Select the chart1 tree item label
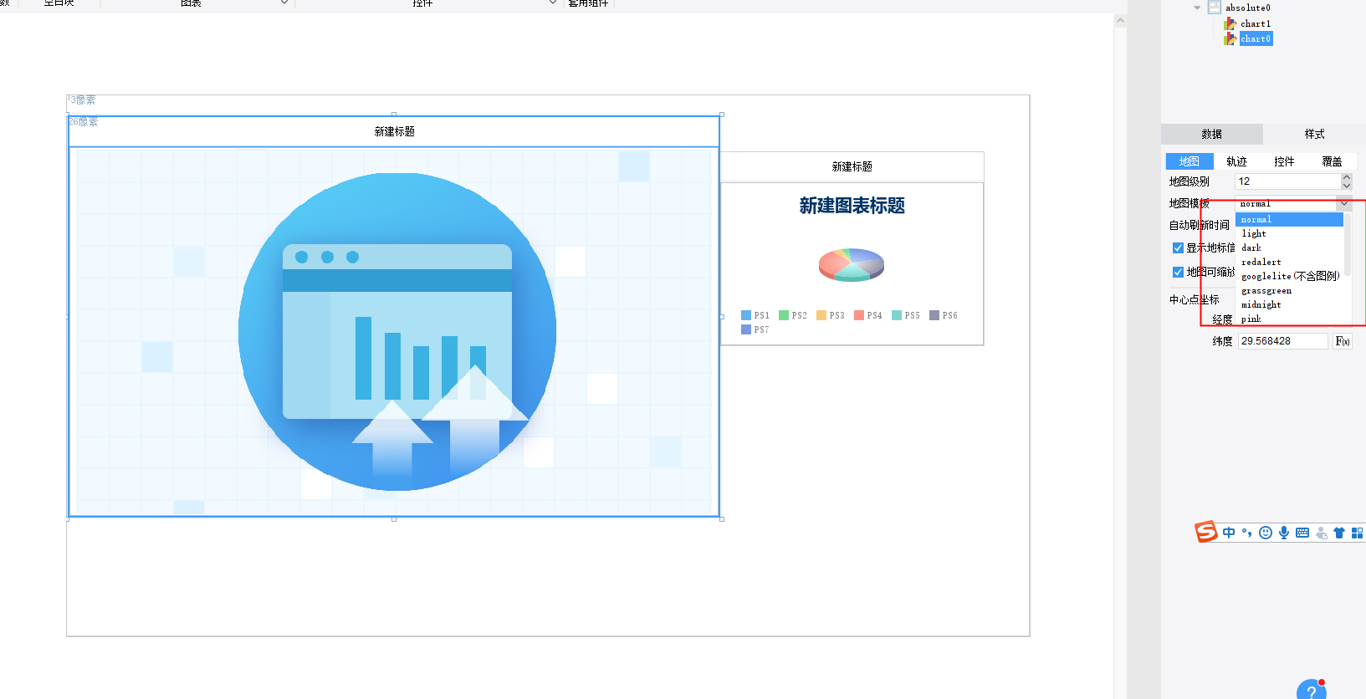This screenshot has width=1366, height=699. (1255, 23)
